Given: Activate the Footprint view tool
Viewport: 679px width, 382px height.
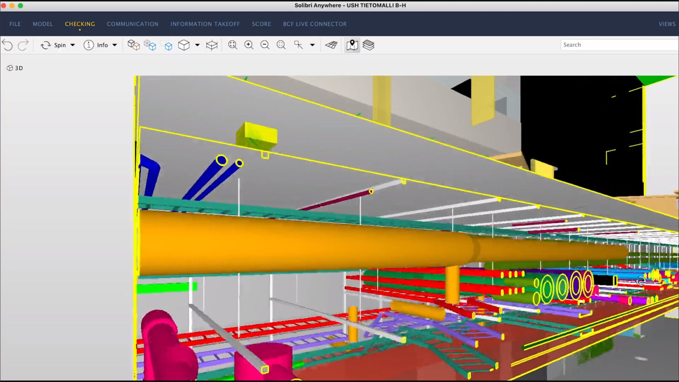Looking at the screenshot, I should point(331,45).
